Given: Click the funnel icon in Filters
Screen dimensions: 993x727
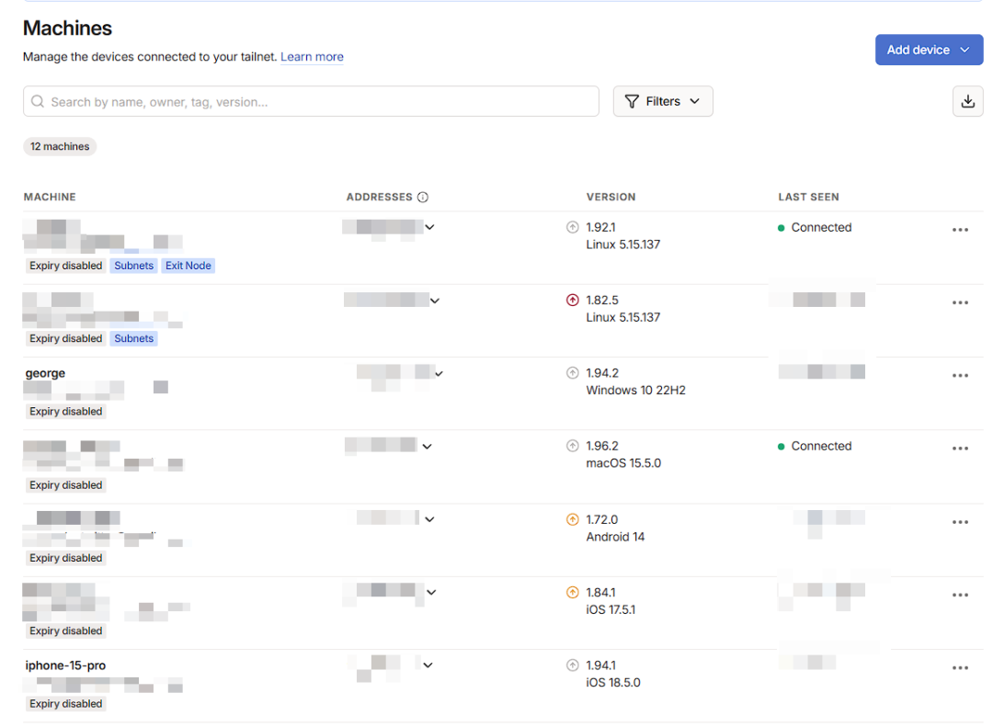Looking at the screenshot, I should 632,101.
